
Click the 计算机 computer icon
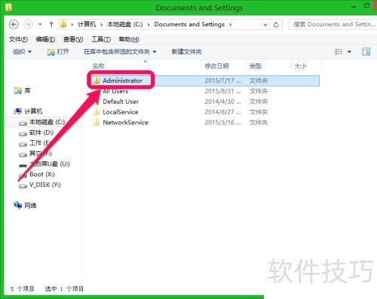click(x=18, y=111)
